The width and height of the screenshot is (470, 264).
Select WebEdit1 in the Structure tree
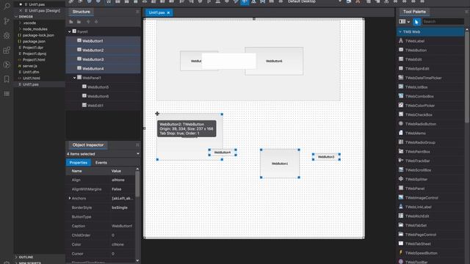click(x=95, y=106)
